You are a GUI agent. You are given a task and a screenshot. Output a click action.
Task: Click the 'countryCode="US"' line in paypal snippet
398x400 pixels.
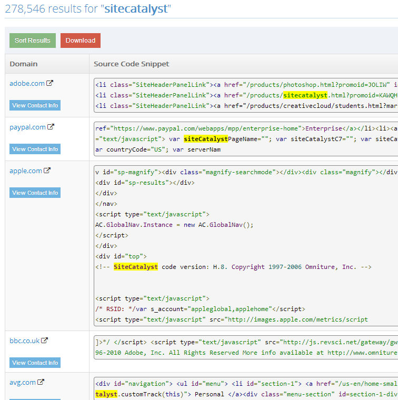158,149
